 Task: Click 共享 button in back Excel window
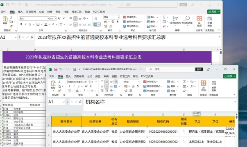[x=214, y=11]
